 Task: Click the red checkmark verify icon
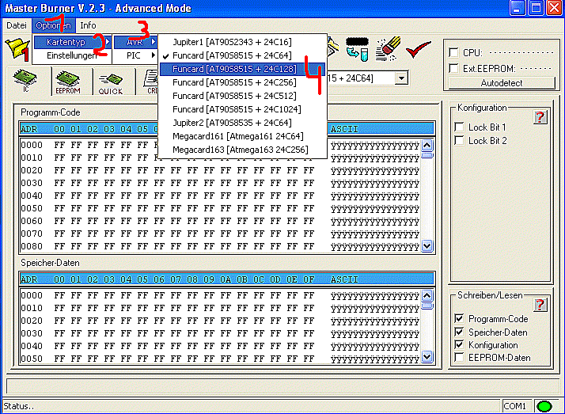419,50
